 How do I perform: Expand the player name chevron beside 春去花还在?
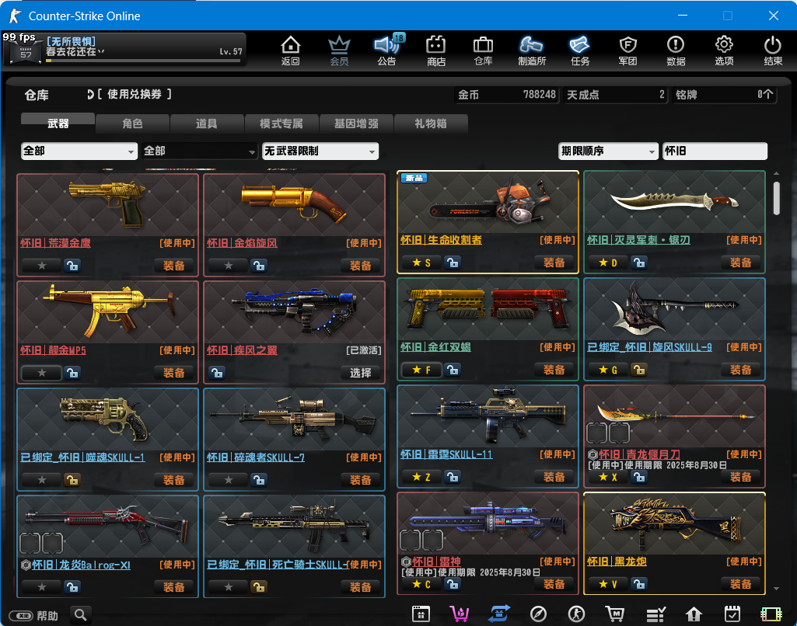(101, 51)
